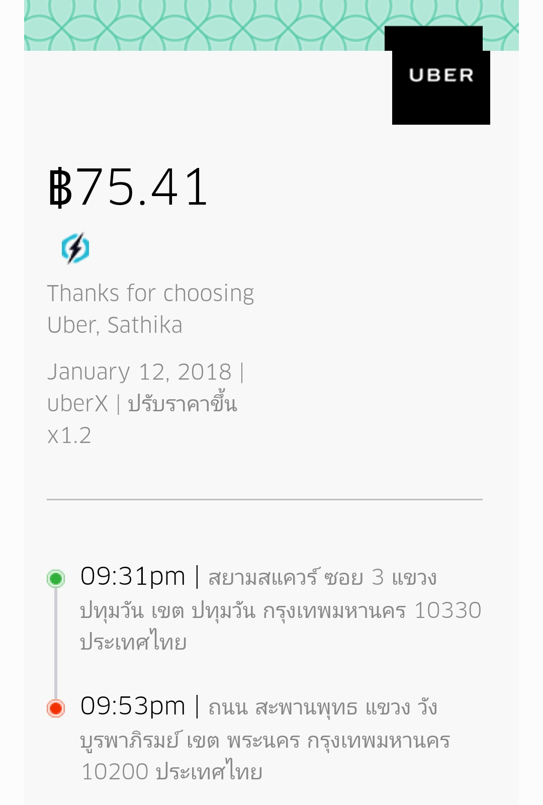Tap the blue surge lightning bolt icon

(75, 248)
